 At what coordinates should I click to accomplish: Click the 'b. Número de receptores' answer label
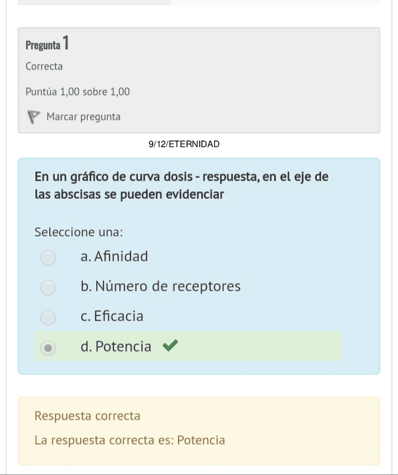pyautogui.click(x=160, y=287)
